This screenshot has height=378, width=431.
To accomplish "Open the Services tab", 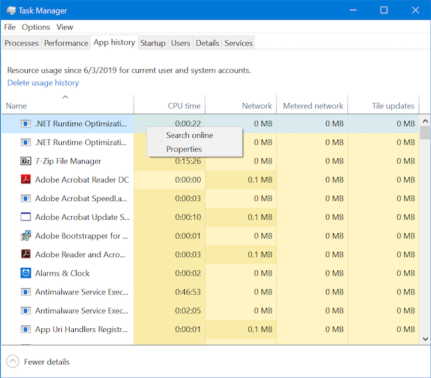I will click(x=238, y=43).
